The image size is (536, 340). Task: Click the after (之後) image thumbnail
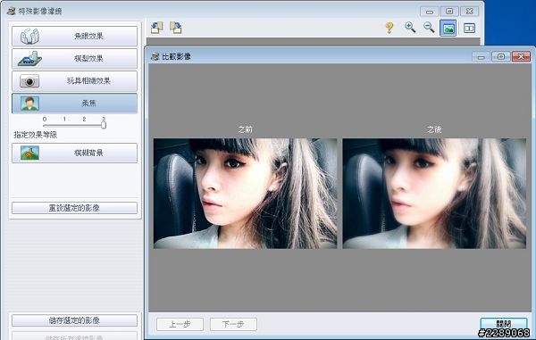(434, 194)
